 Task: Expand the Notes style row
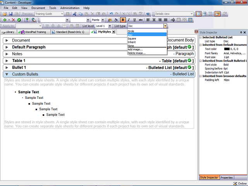pyautogui.click(x=7, y=54)
